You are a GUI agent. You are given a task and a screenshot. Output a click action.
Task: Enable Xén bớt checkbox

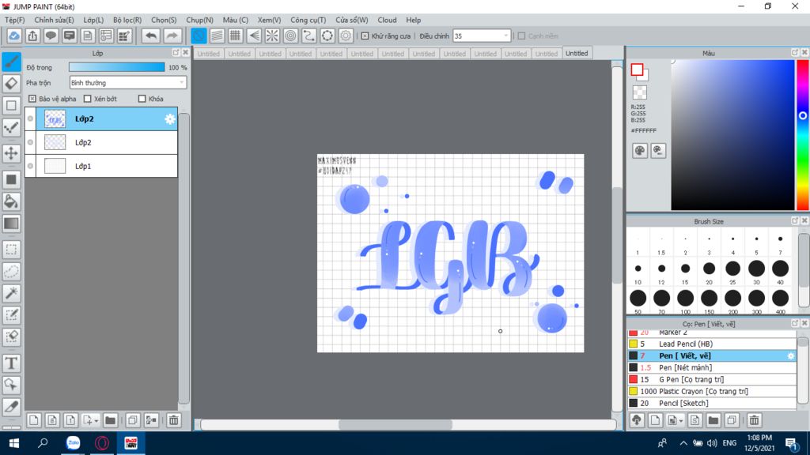tap(87, 99)
